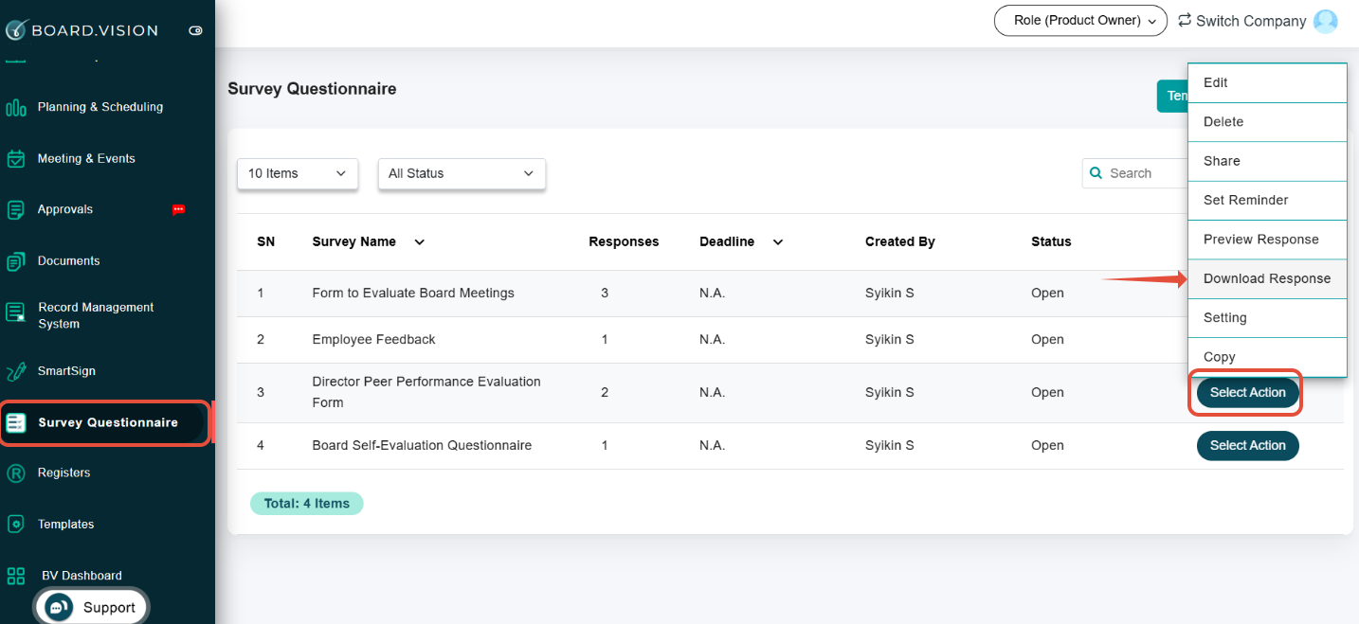Expand the All Status filter dropdown
This screenshot has width=1359, height=624.
(x=461, y=173)
